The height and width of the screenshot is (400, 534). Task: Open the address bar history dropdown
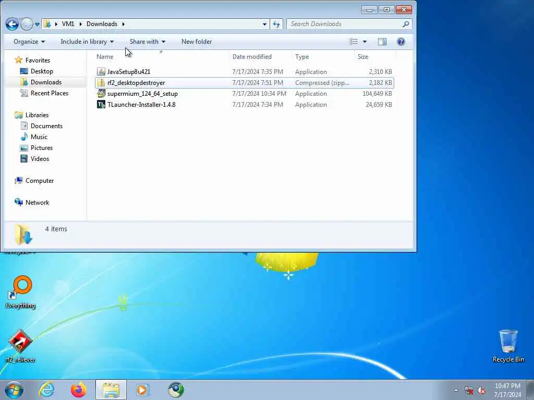(264, 24)
